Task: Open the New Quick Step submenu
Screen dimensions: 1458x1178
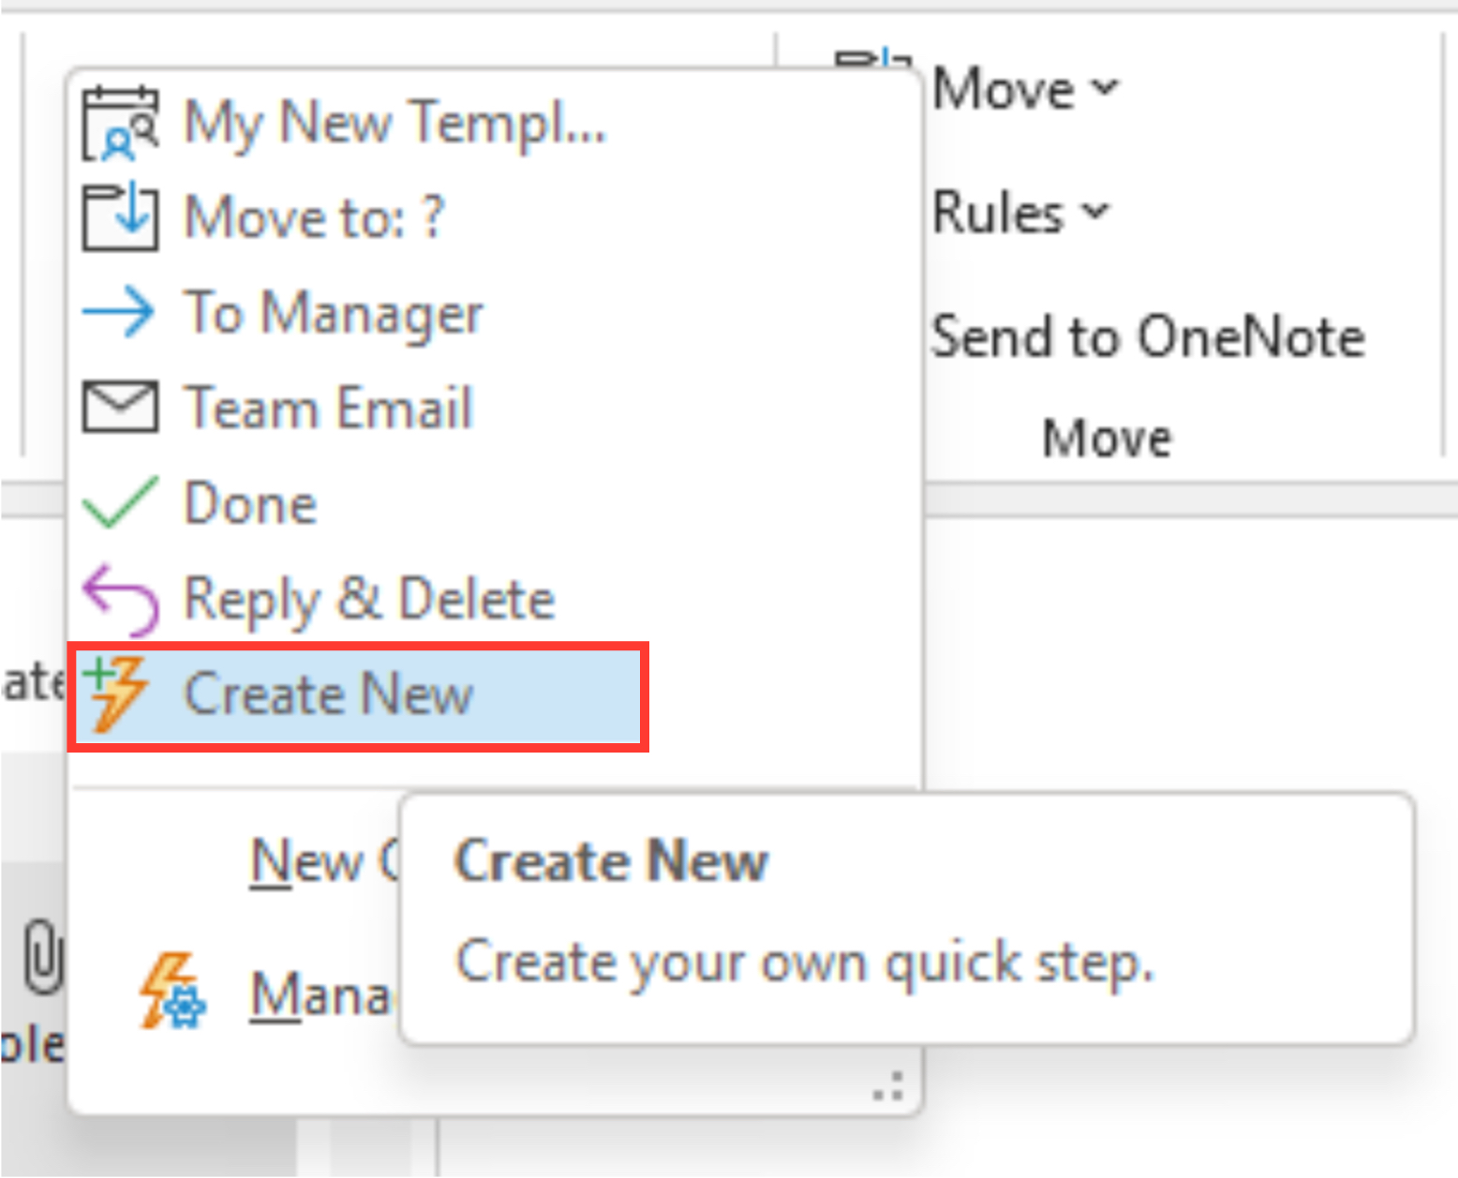Action: [x=309, y=862]
